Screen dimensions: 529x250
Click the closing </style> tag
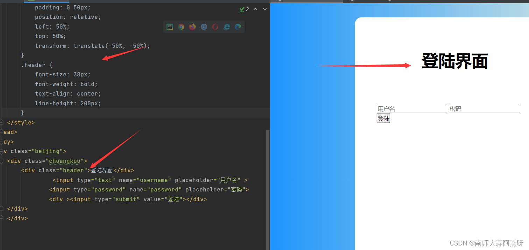pos(21,122)
